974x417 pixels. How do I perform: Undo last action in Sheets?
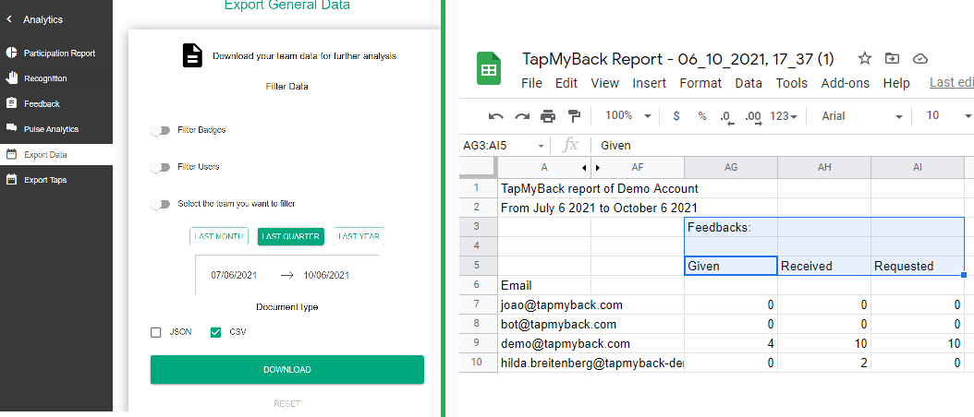(495, 116)
